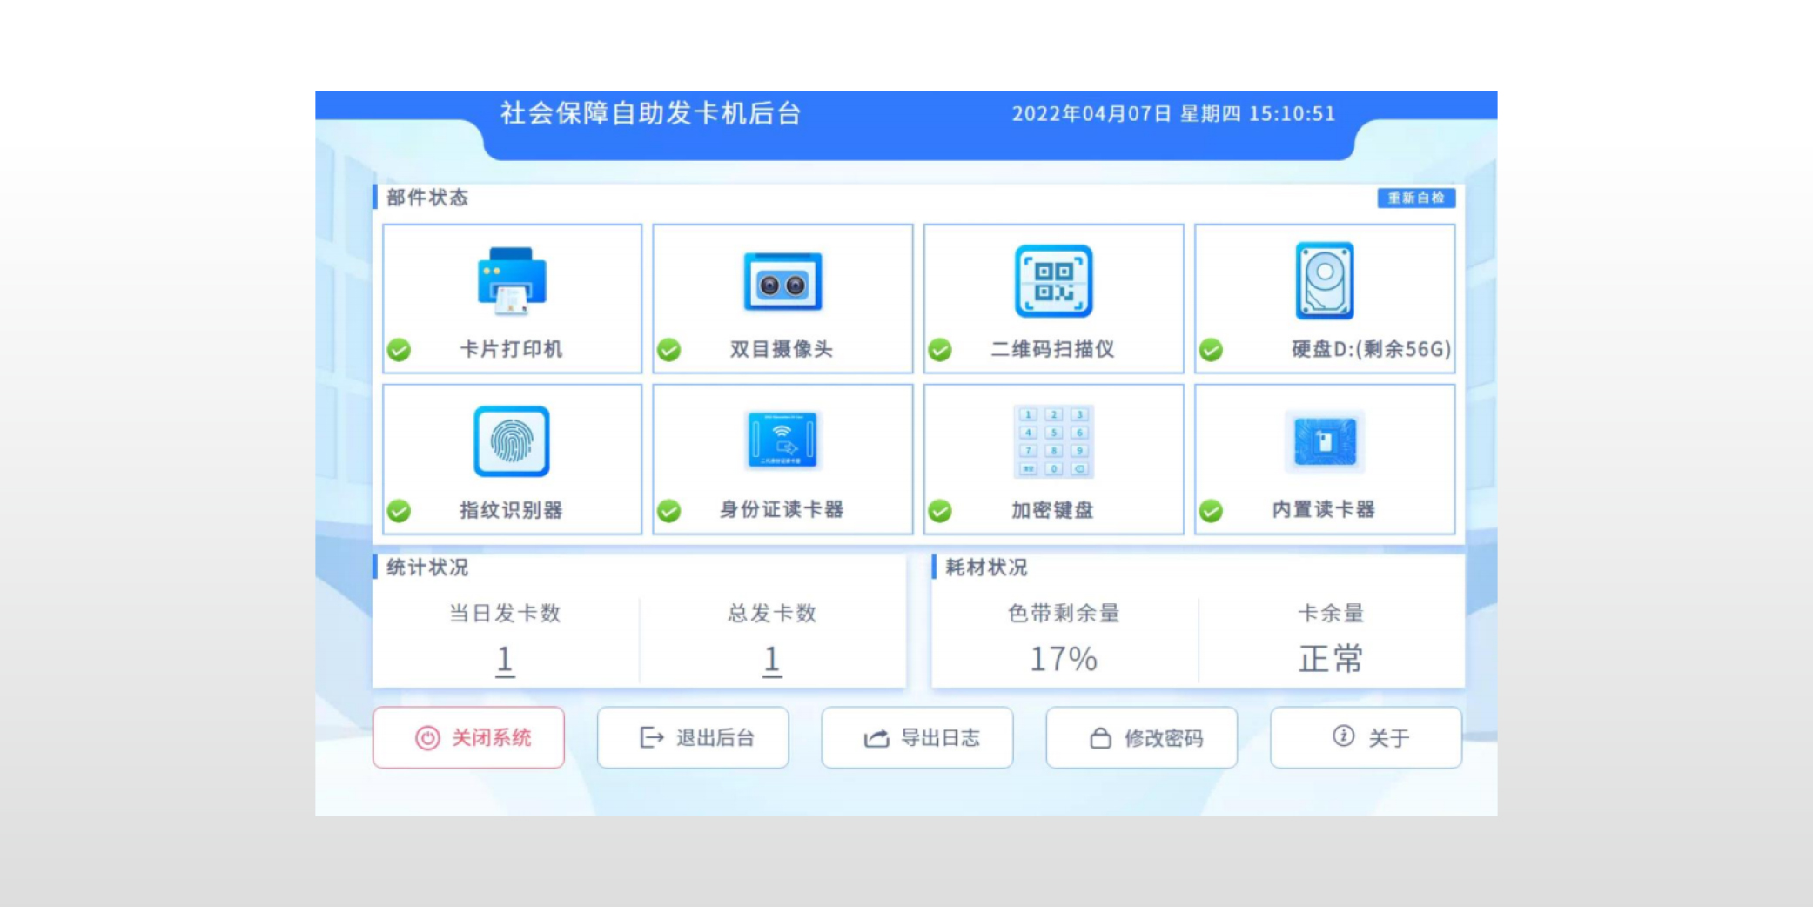Select the fingerprint reader icon
The image size is (1813, 907).
click(512, 441)
